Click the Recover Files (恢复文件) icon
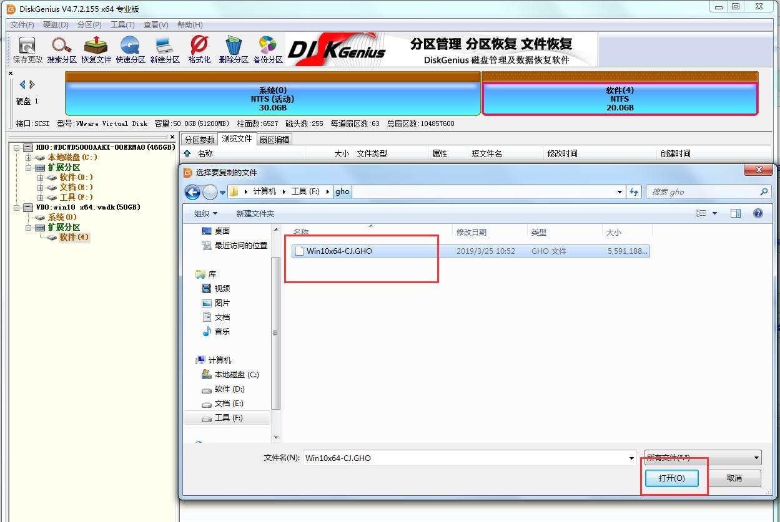 [x=96, y=49]
